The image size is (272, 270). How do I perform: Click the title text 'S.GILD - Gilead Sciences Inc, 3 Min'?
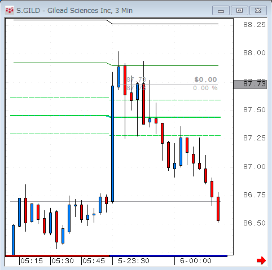[x=74, y=11]
